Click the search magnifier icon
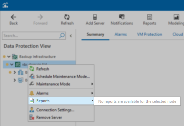This screenshot has width=184, height=126. tap(62, 35)
